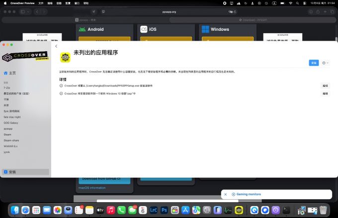
Task: Select the Steam-share bottle
Action: click(x=11, y=140)
